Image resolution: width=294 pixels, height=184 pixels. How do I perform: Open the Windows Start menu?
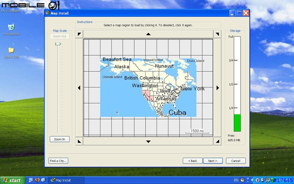pos(12,180)
